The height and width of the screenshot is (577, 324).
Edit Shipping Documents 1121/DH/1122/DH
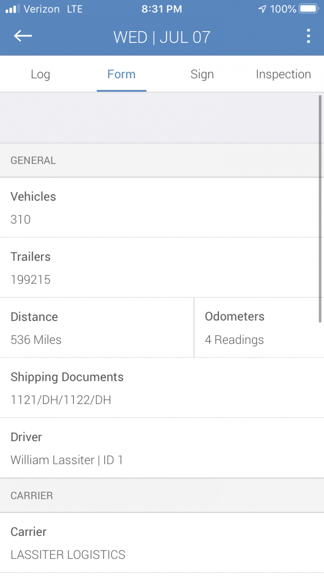click(x=162, y=388)
